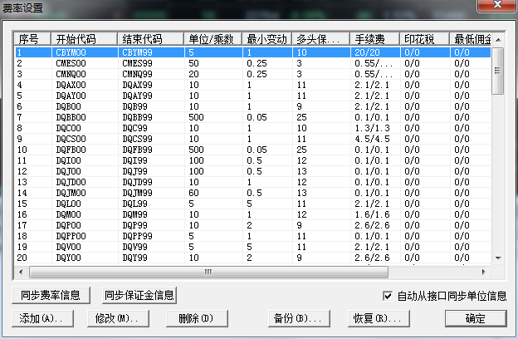Click the 同步保证金信息 button
This screenshot has width=518, height=339.
[x=139, y=295]
